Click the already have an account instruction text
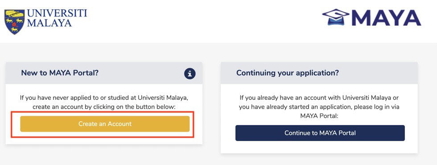The height and width of the screenshot is (165, 437). (319, 107)
